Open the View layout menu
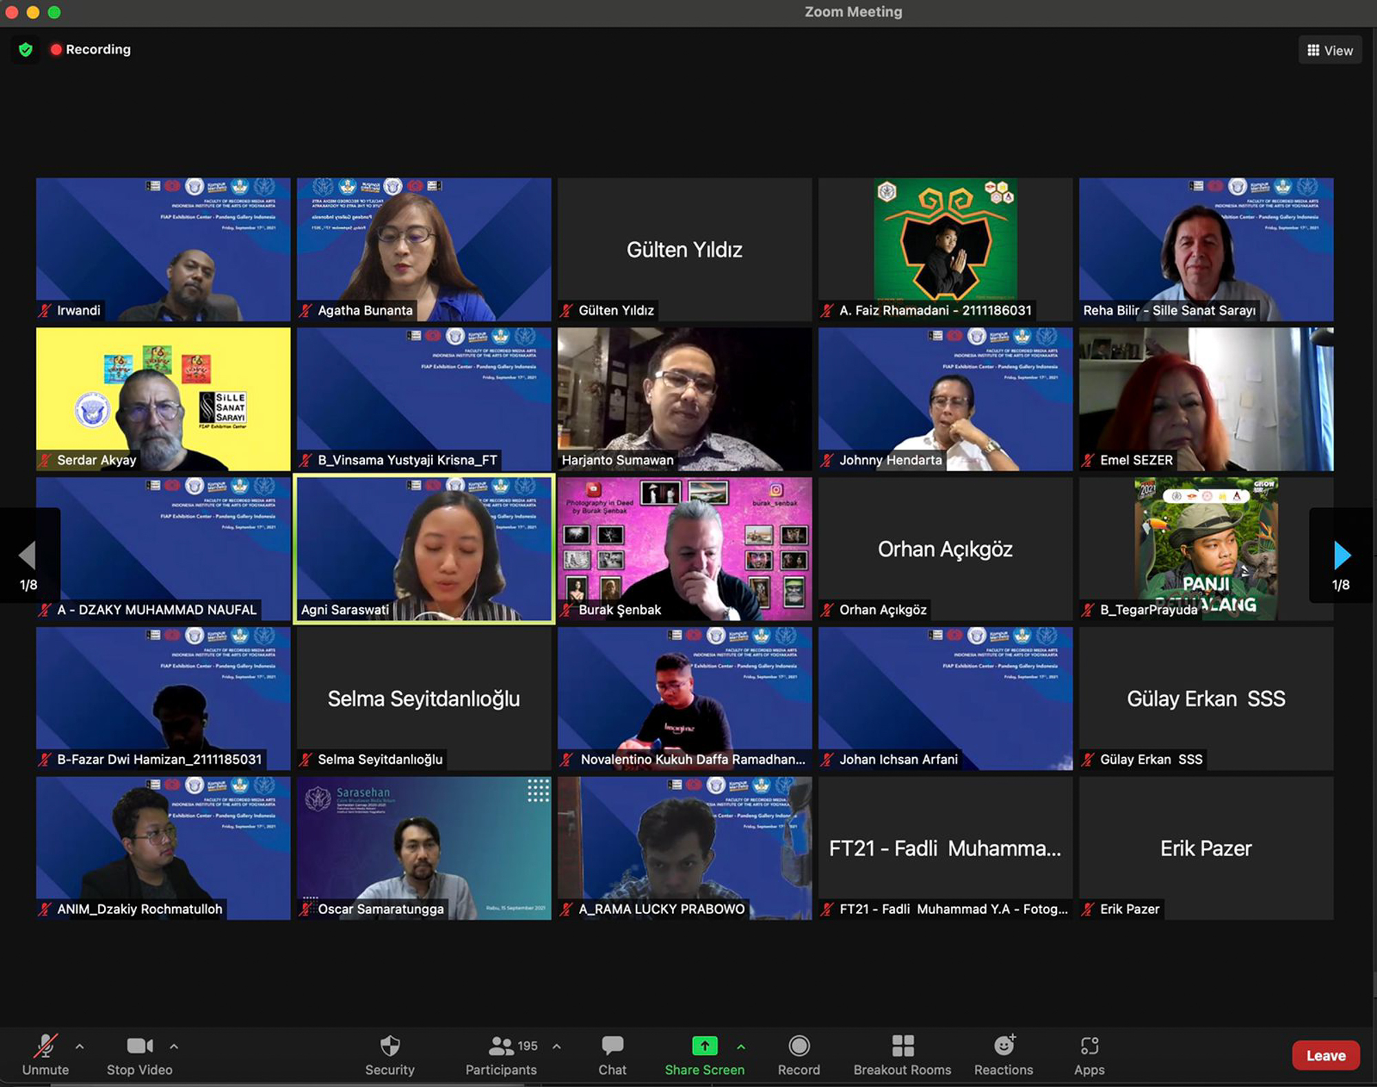This screenshot has height=1087, width=1377. coord(1330,50)
